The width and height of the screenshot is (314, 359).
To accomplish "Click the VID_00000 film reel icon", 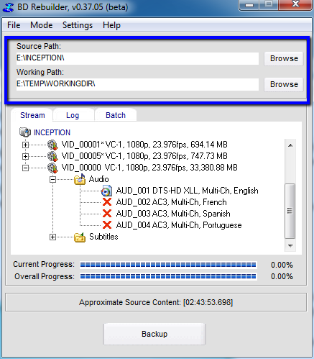I will [52, 168].
